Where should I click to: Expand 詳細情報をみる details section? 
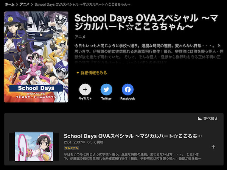92,73
